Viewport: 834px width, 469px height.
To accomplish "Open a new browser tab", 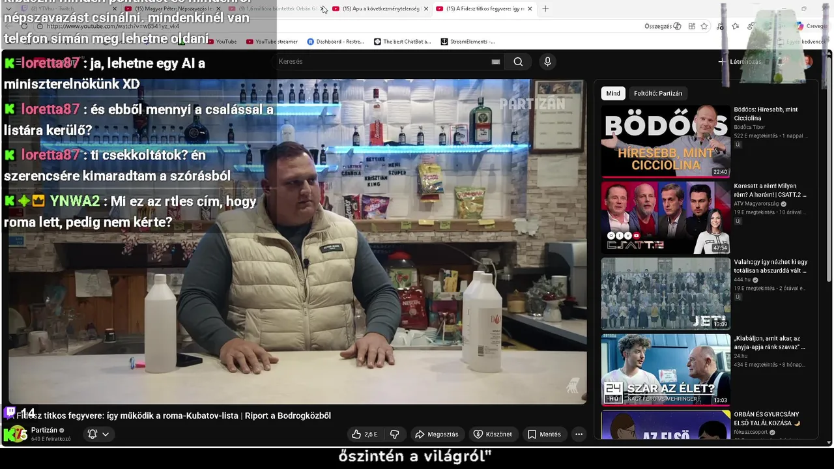I will tap(545, 8).
